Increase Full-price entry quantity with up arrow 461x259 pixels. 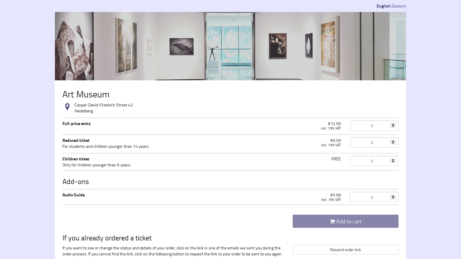coord(393,124)
